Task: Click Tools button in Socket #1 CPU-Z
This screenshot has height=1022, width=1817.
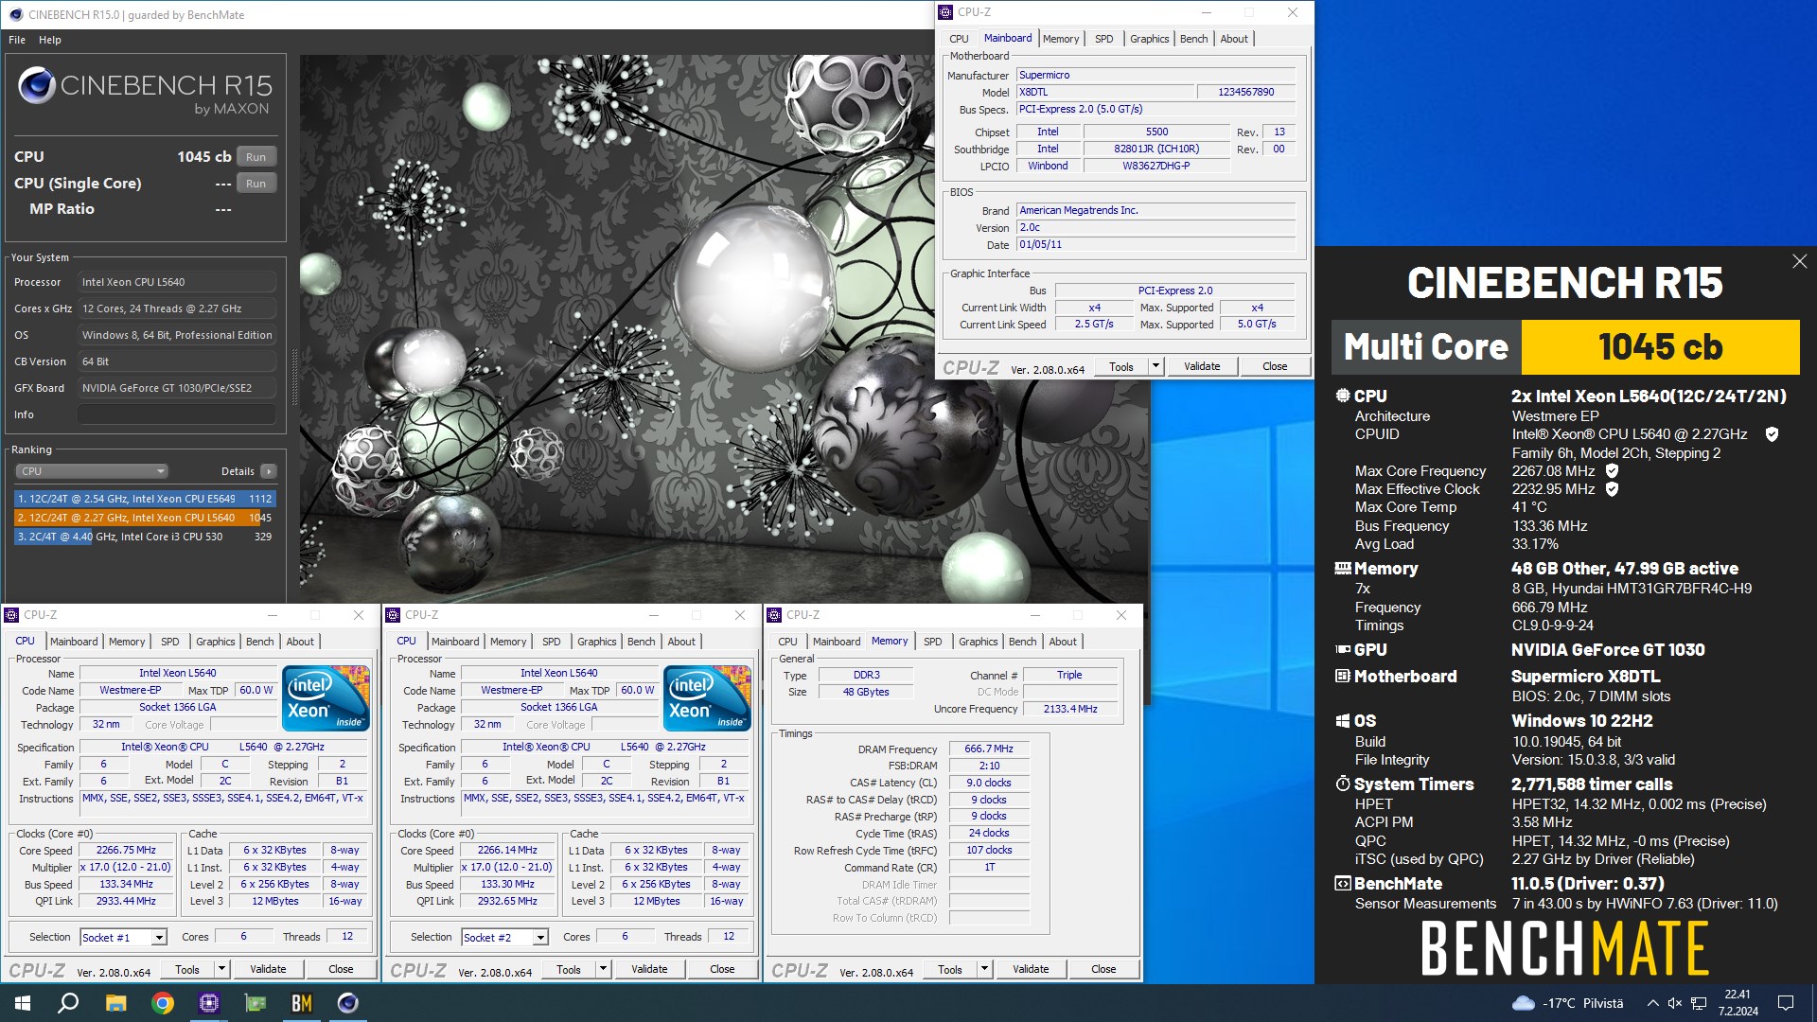Action: 187,969
